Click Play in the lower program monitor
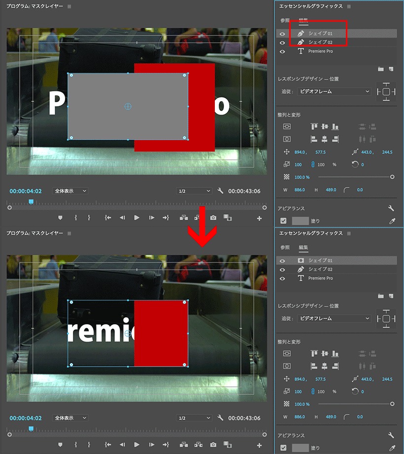The width and height of the screenshot is (404, 454). tap(136, 445)
